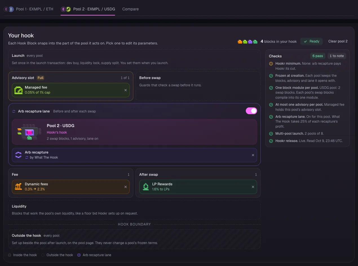Turn off the Arb recapture lane switch
Viewport: 358px width, 266px height.
(251, 111)
